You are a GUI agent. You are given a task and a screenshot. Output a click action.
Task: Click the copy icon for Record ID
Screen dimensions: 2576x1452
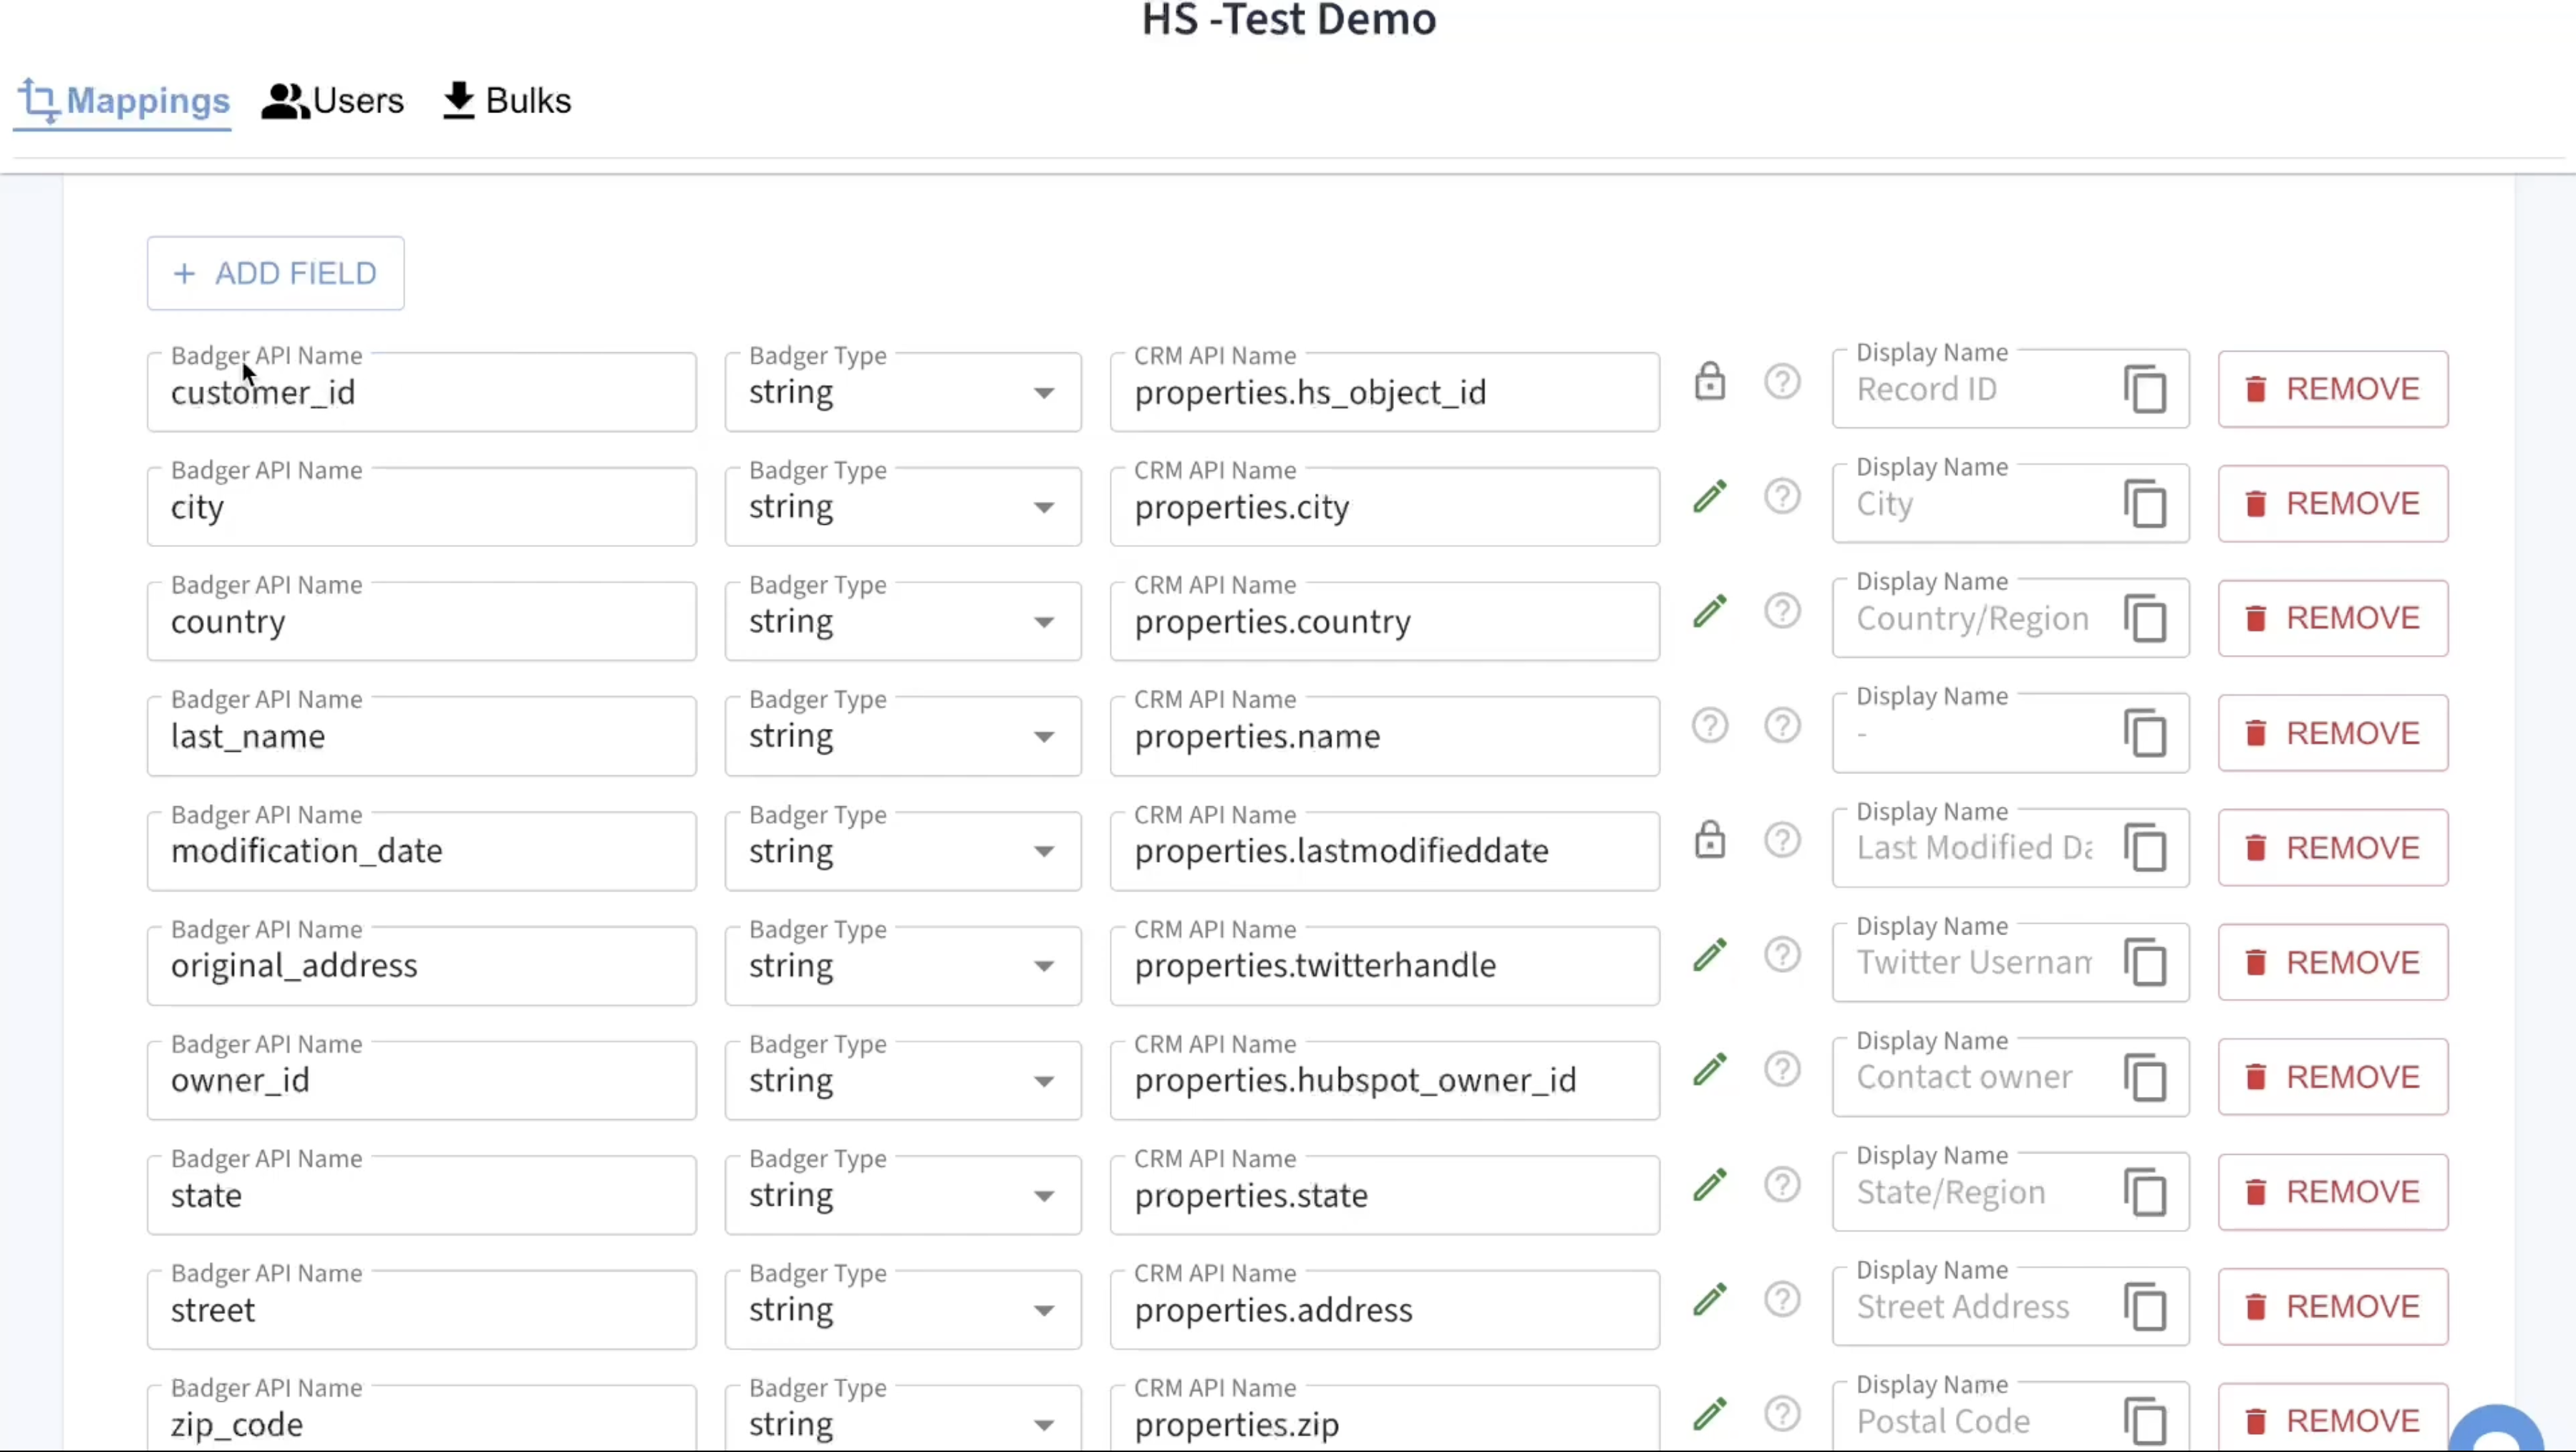(x=2145, y=389)
